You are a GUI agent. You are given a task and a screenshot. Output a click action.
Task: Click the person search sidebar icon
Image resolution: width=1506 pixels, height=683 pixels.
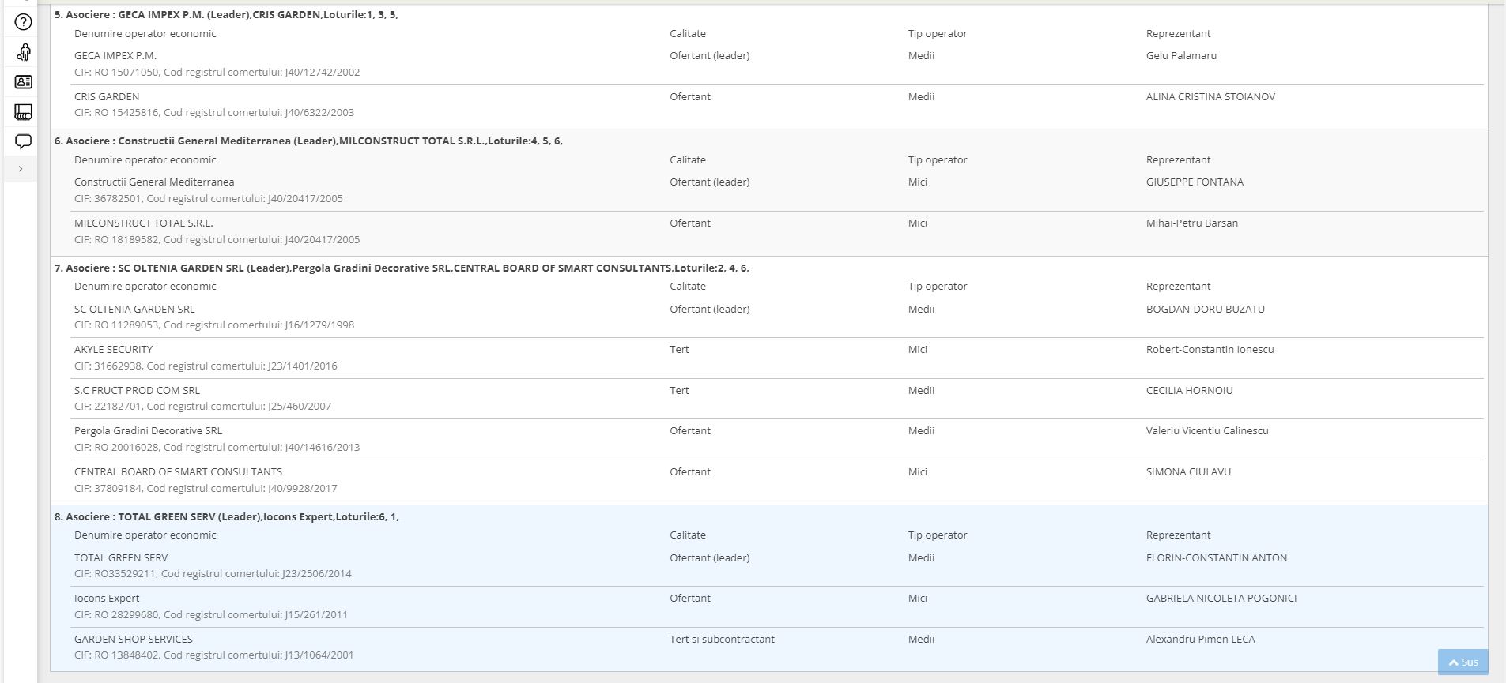coord(23,52)
